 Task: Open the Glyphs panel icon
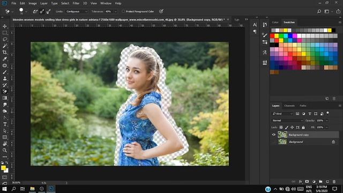(x=265, y=53)
